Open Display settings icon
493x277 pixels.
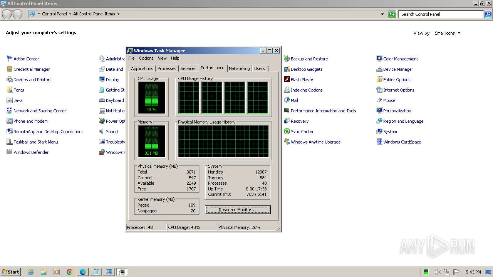point(102,79)
